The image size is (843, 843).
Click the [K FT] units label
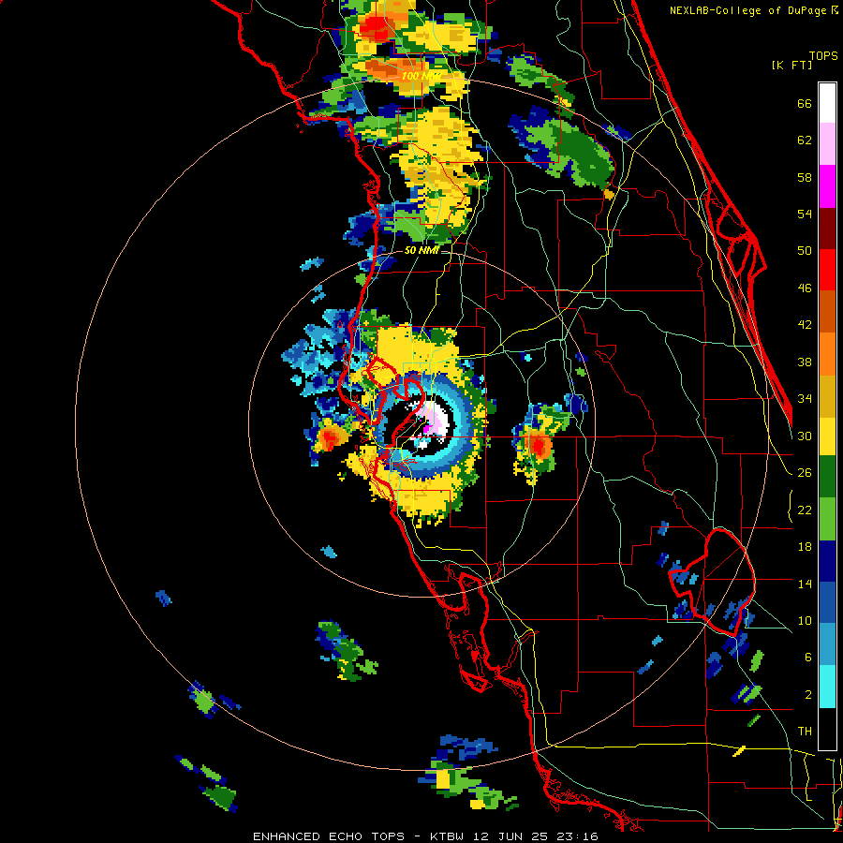click(791, 65)
